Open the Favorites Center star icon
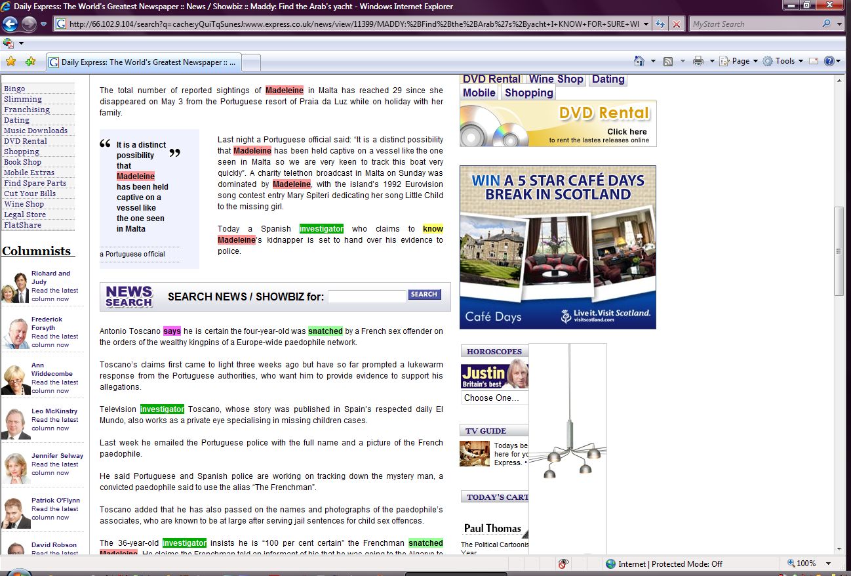The width and height of the screenshot is (851, 576). pyautogui.click(x=10, y=62)
